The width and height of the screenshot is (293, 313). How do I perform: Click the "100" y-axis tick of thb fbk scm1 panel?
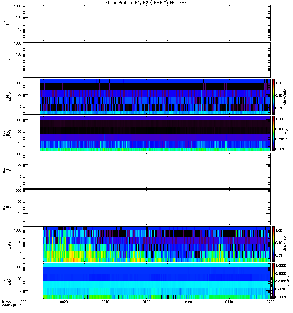pyautogui.click(x=19, y=131)
